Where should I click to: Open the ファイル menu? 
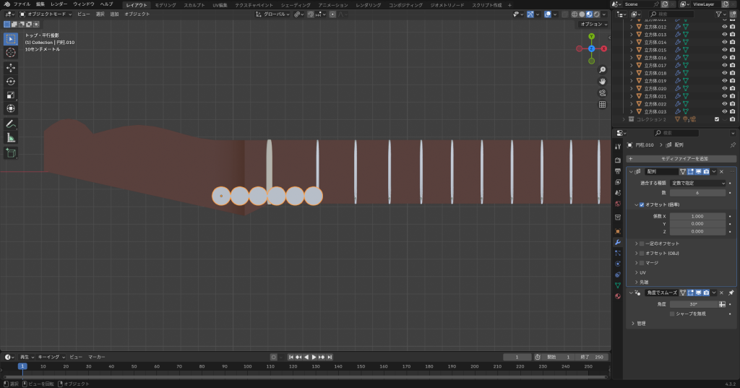point(22,4)
